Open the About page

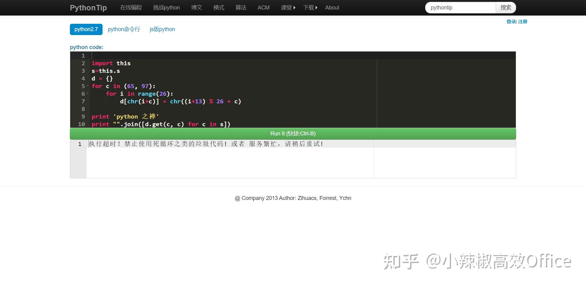[332, 8]
